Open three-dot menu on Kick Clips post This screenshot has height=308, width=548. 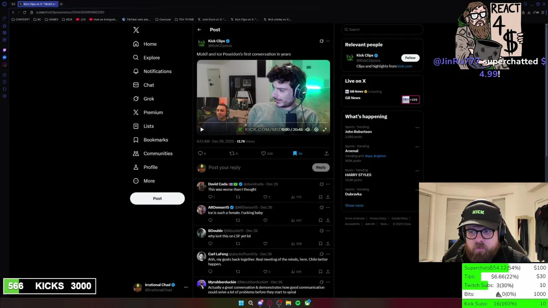(328, 41)
